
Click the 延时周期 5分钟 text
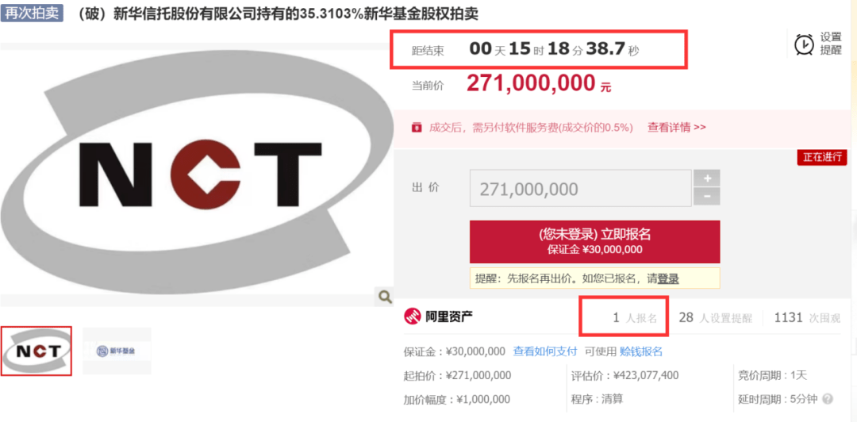(x=776, y=399)
